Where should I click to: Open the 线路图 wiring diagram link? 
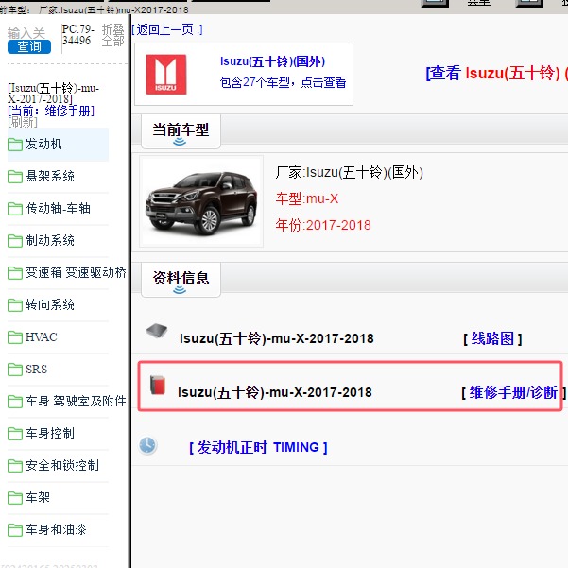pyautogui.click(x=492, y=338)
